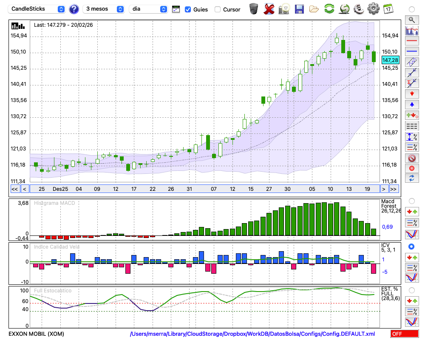Click the red OFF button
Image resolution: width=425 pixels, height=340 pixels.
(404, 334)
